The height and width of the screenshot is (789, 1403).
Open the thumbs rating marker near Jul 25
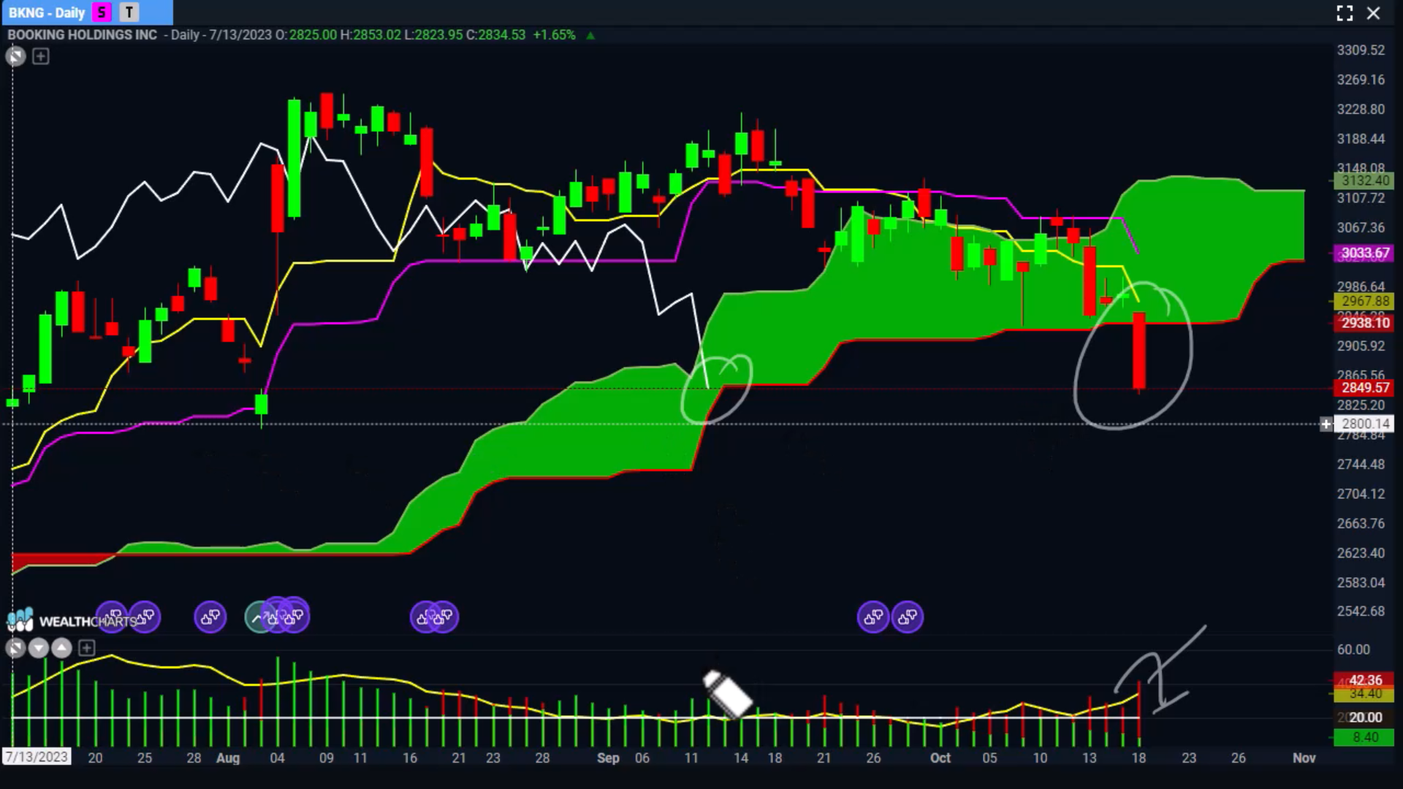pyautogui.click(x=145, y=617)
